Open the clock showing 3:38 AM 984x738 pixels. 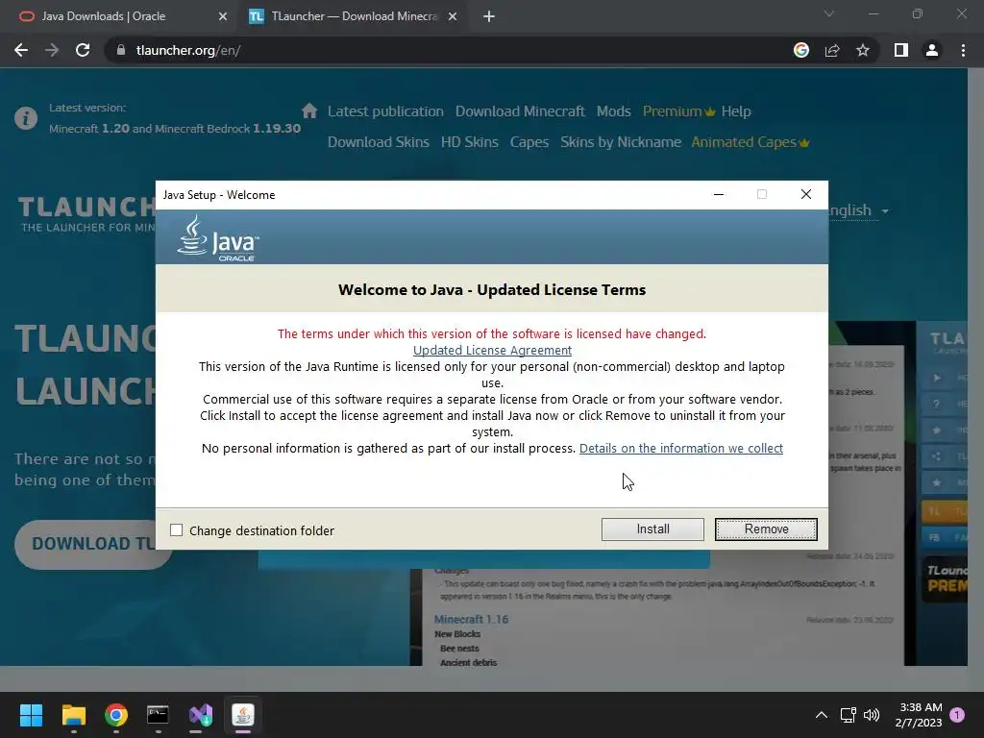(x=919, y=715)
